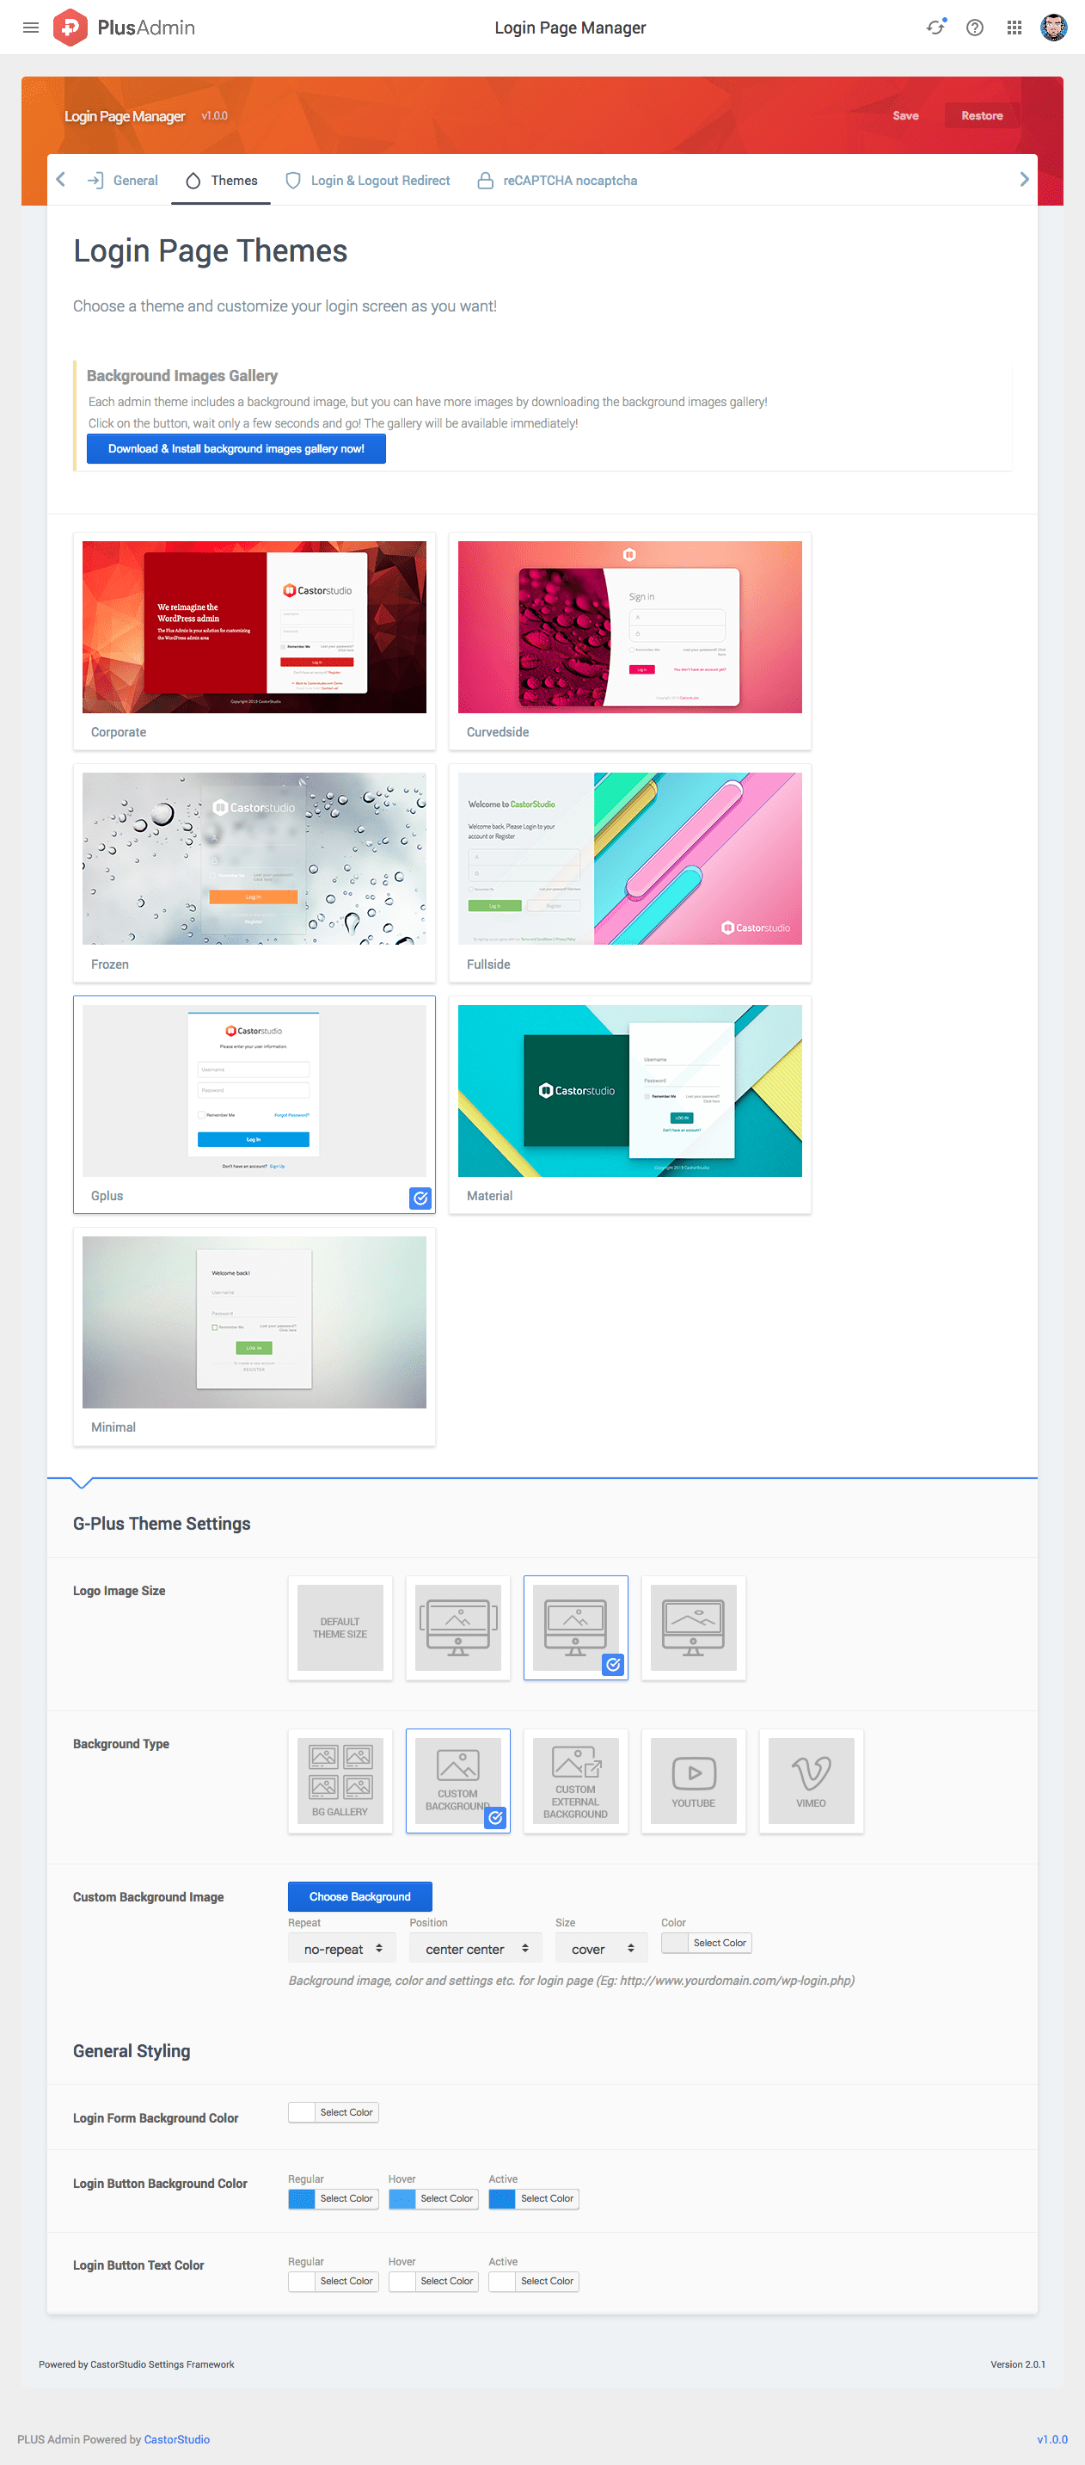Click the sync updates icon
Viewport: 1085px width, 2465px height.
coord(935,28)
